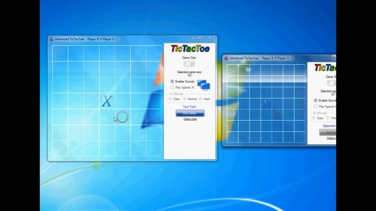This screenshot has height=211, width=376.
Task: Click the cell directly right of the X in left board
Action: [123, 101]
